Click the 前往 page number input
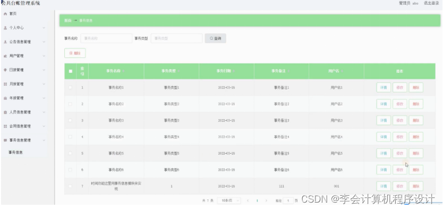This screenshot has width=443, height=209. click(288, 200)
